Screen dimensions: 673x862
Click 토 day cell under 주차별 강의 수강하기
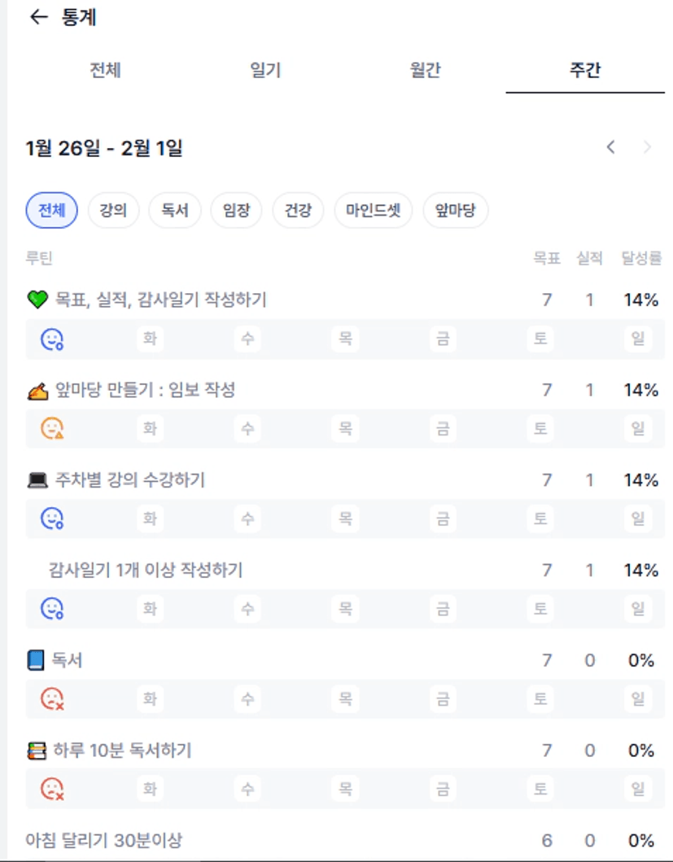(540, 518)
